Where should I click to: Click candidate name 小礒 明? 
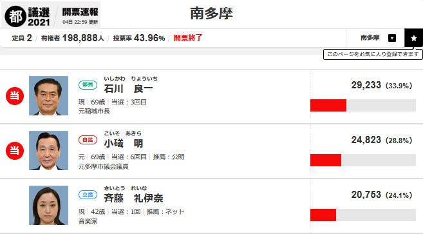124,144
